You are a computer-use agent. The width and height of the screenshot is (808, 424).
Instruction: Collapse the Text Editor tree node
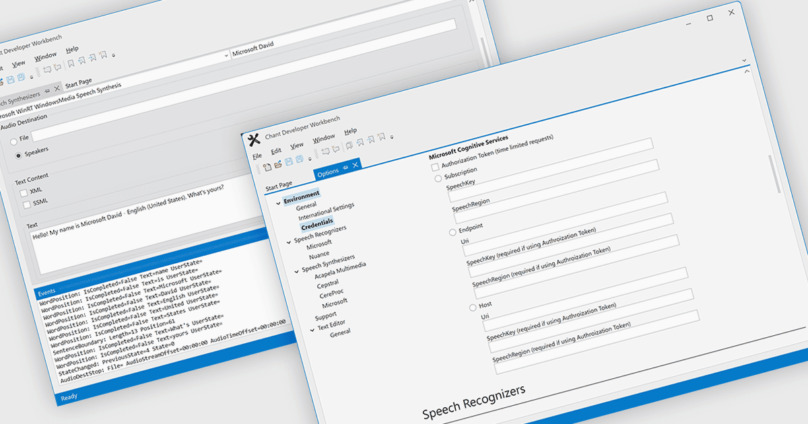click(312, 330)
